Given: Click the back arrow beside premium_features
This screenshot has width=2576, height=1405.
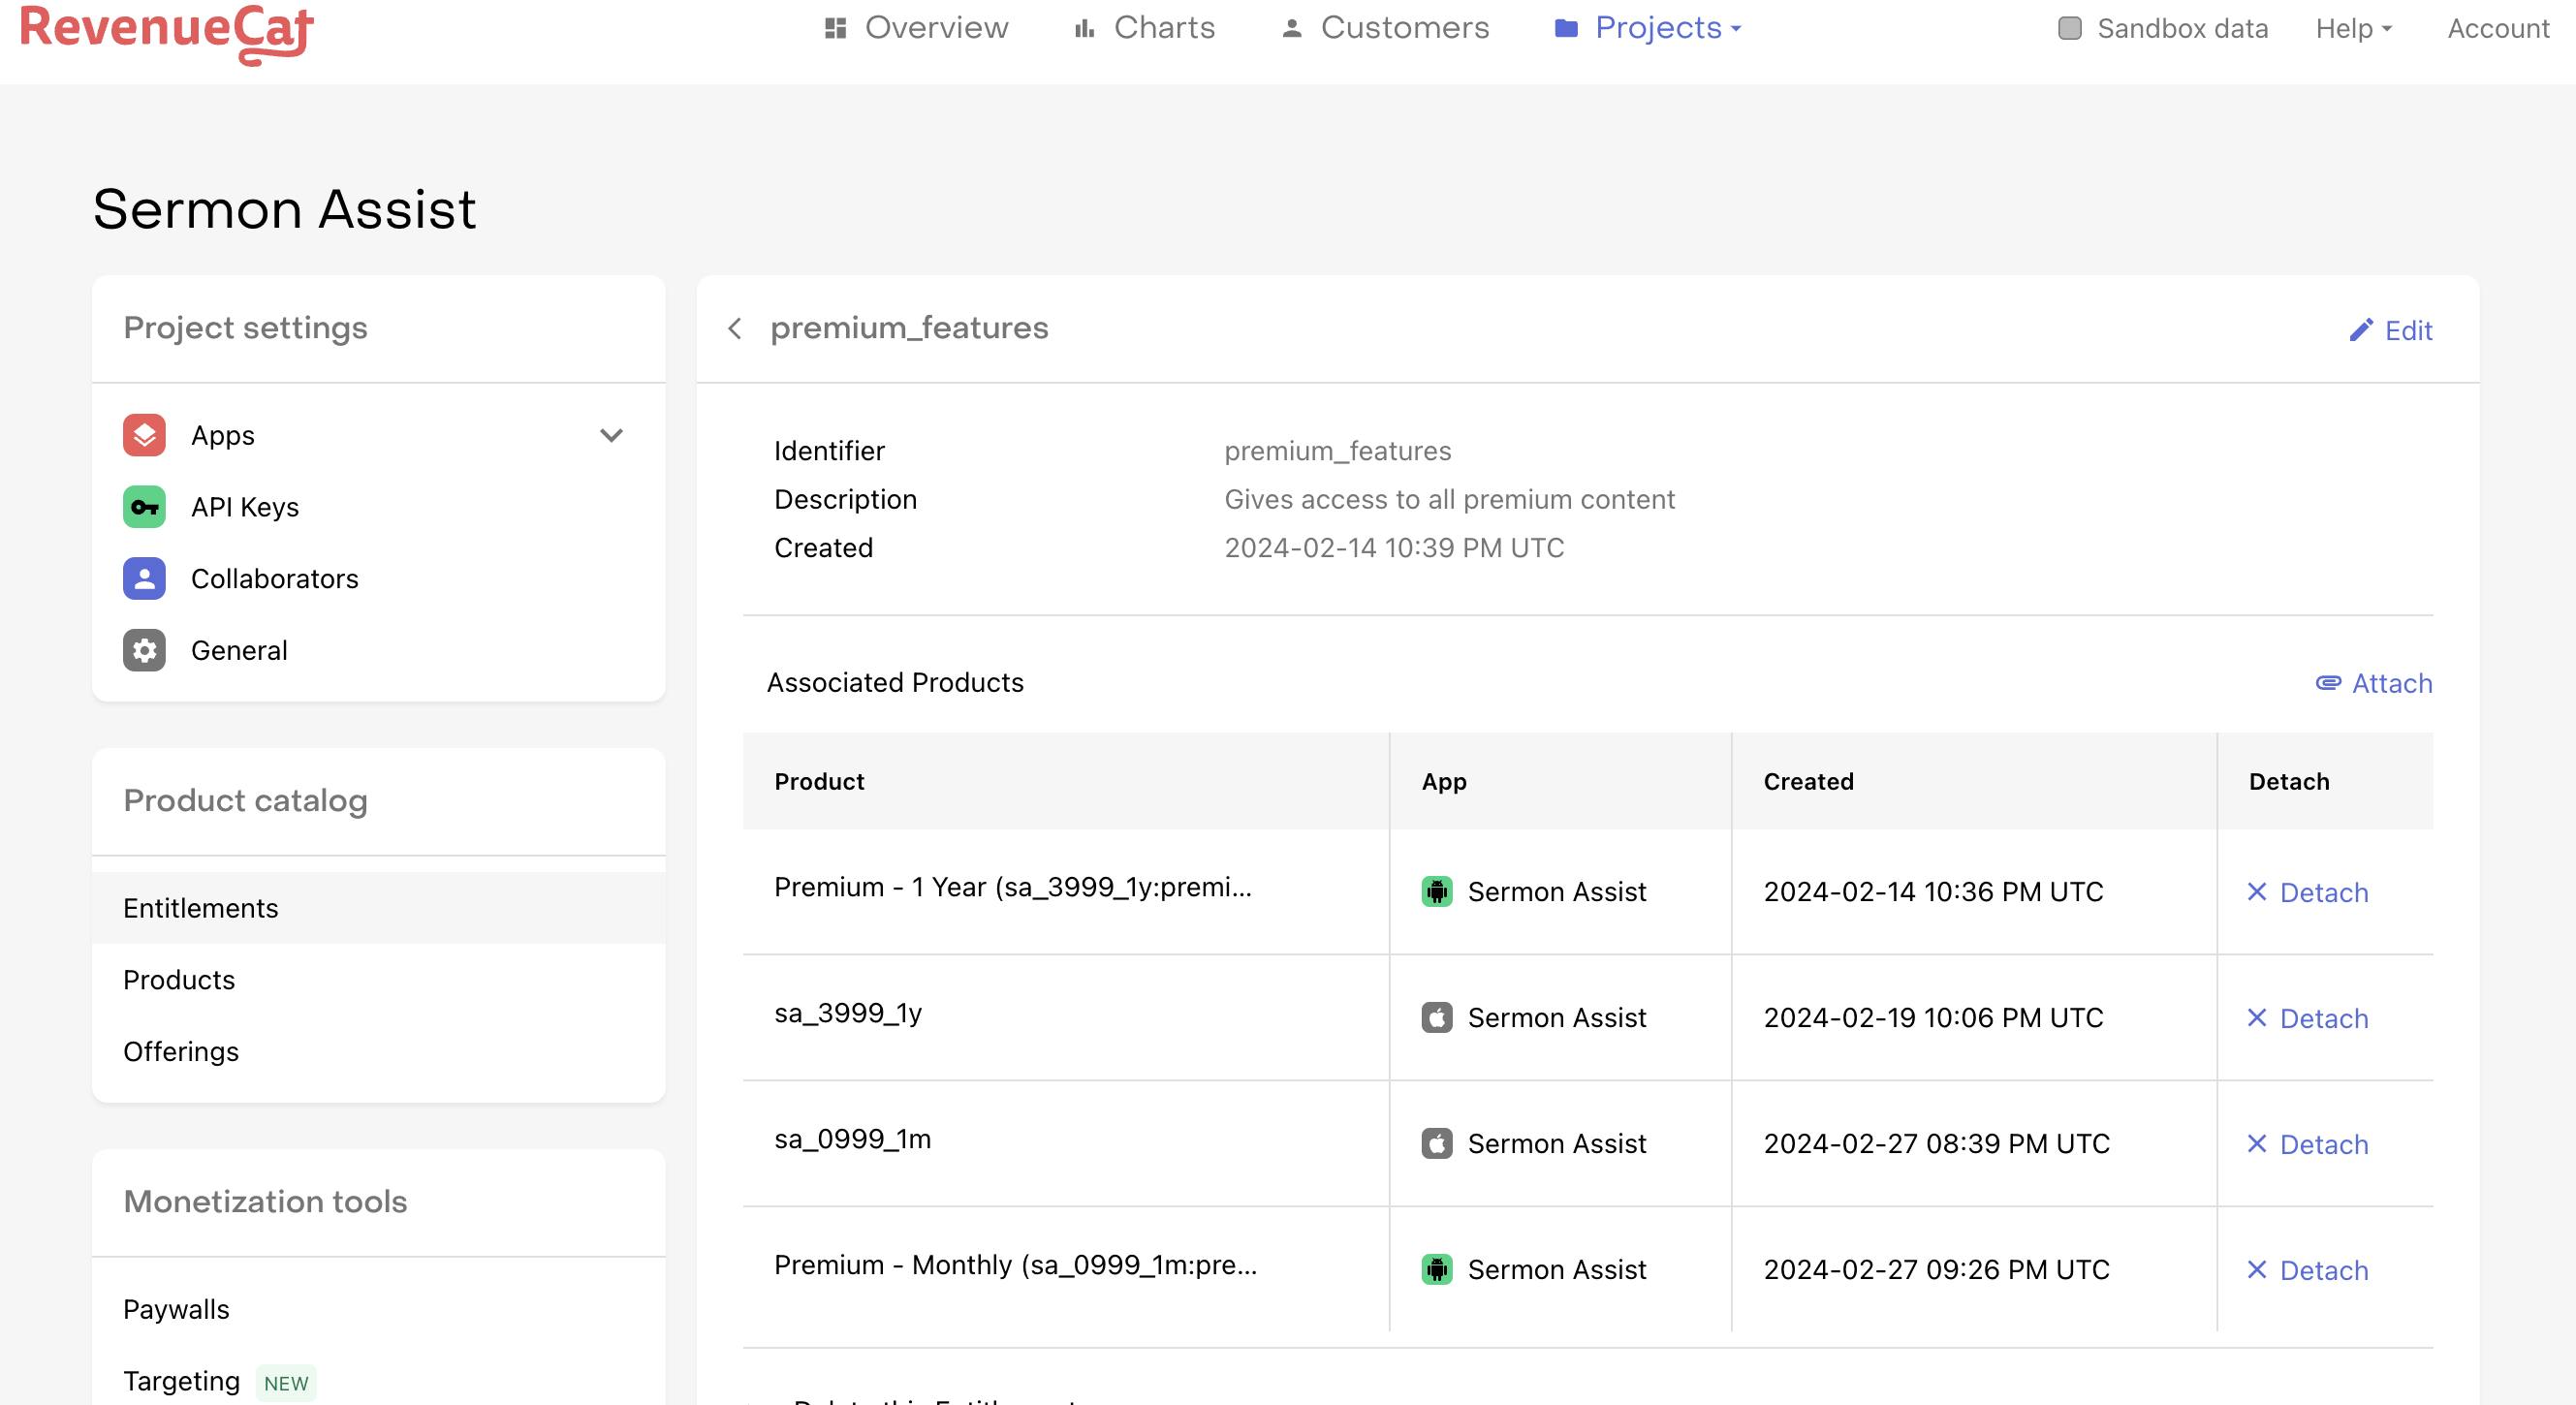Looking at the screenshot, I should click(735, 329).
